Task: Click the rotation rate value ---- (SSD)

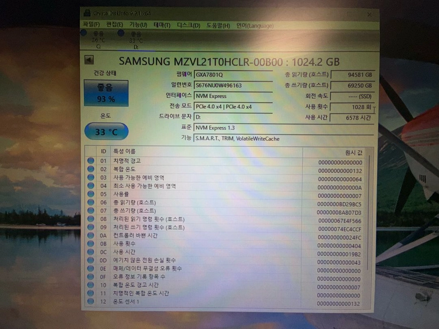Action: (x=353, y=97)
